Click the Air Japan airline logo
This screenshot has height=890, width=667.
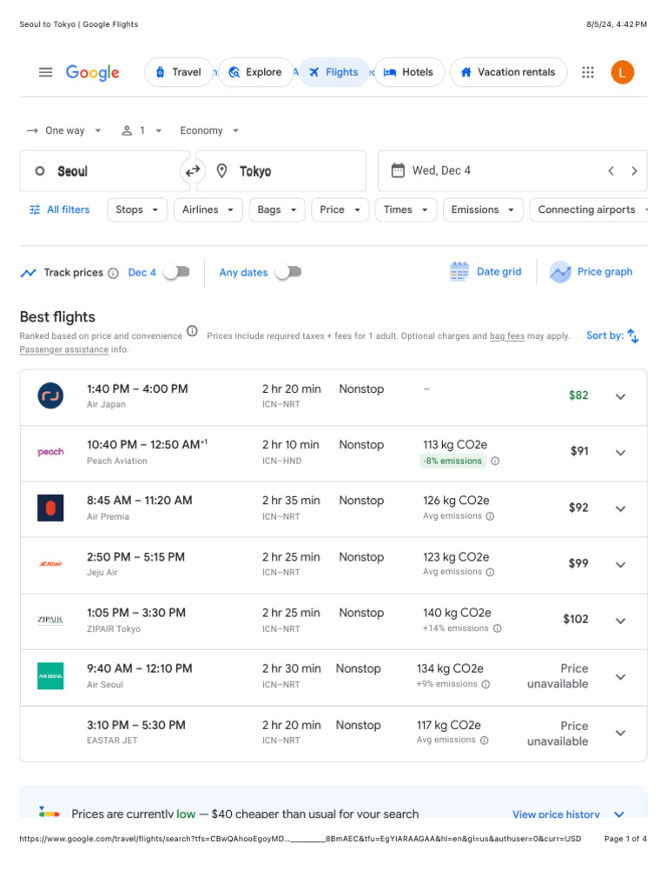[x=50, y=395]
